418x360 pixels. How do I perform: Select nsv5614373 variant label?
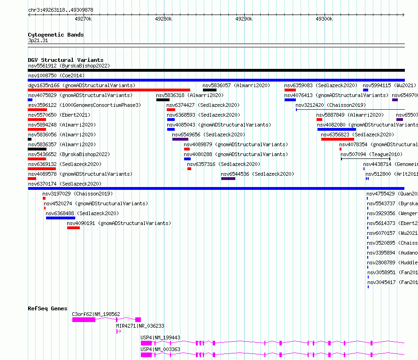pos(393,223)
